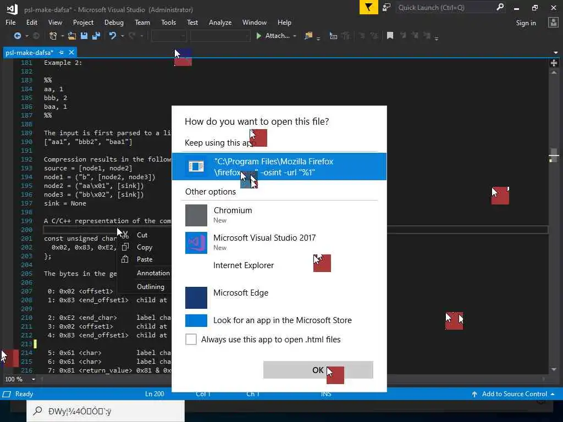Open the Solution Configurations combo box
This screenshot has width=563, height=422.
click(x=169, y=36)
